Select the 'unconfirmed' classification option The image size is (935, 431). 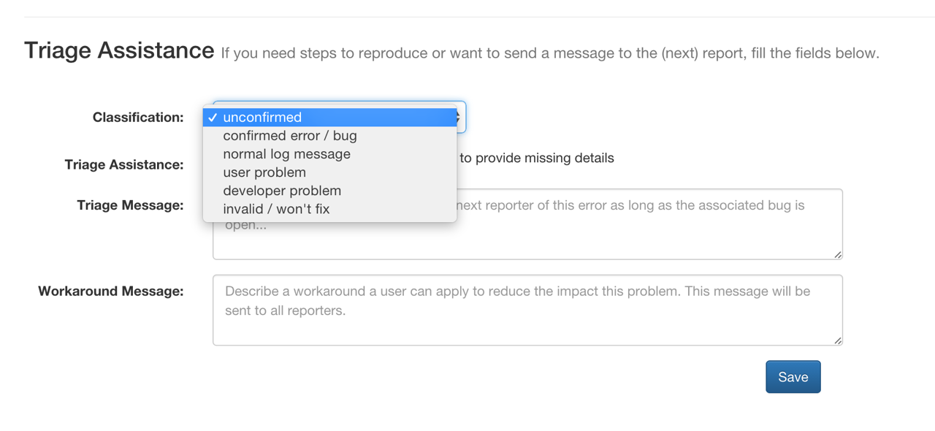(262, 118)
